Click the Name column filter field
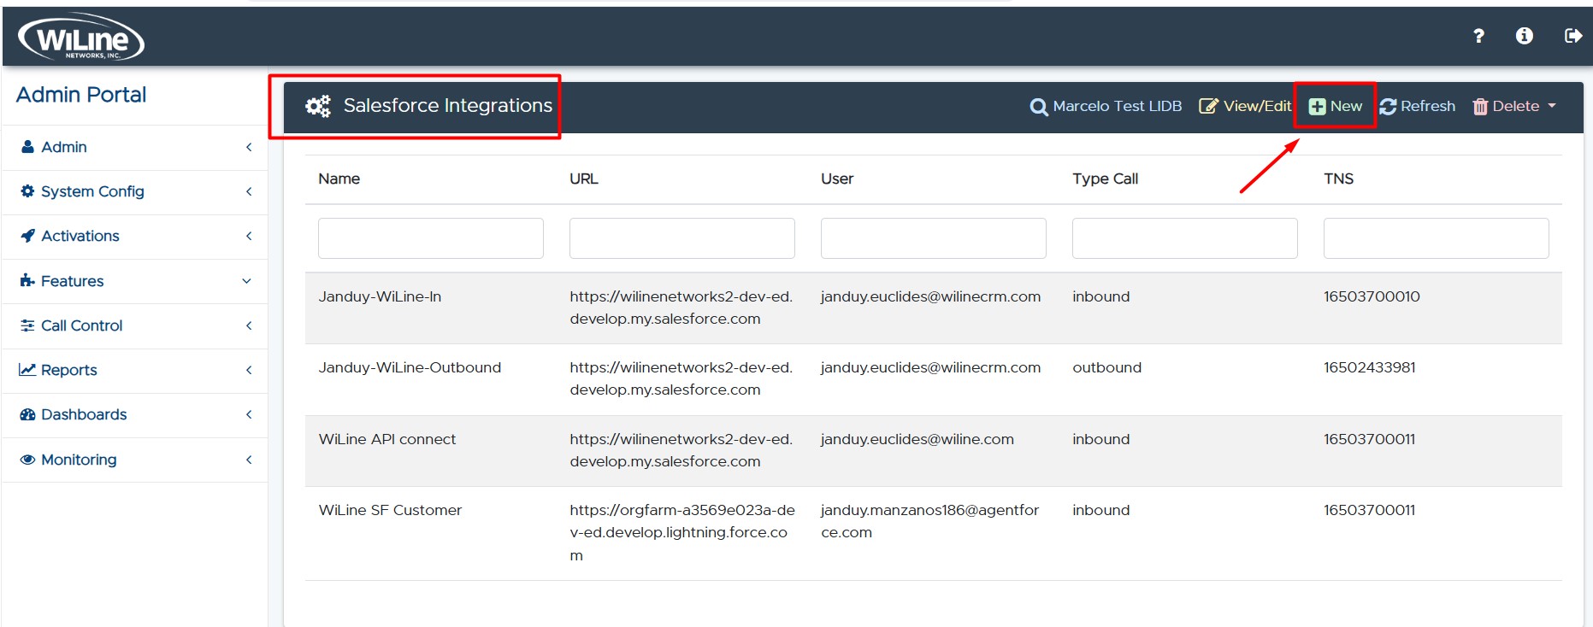 430,238
